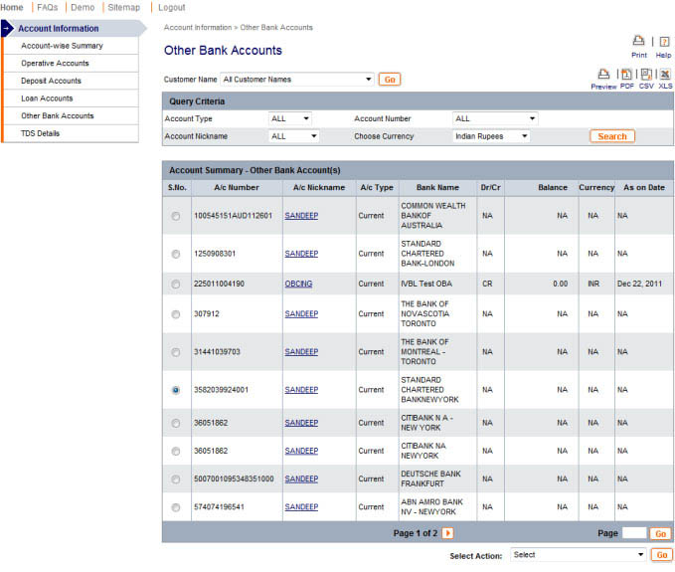
Task: Open the Select Action dropdown
Action: [578, 555]
